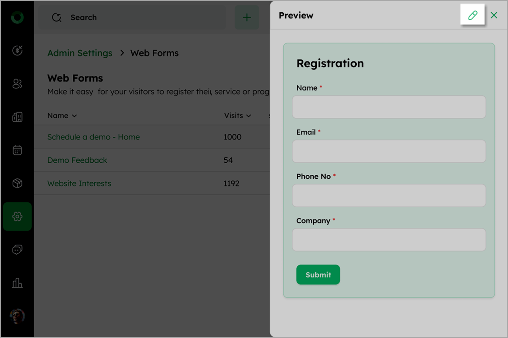Image resolution: width=508 pixels, height=338 pixels.
Task: Open the Schedule a demo - Home form
Action: 93,137
